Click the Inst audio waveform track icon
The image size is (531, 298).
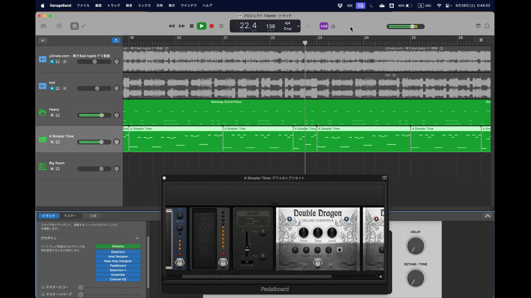click(43, 86)
